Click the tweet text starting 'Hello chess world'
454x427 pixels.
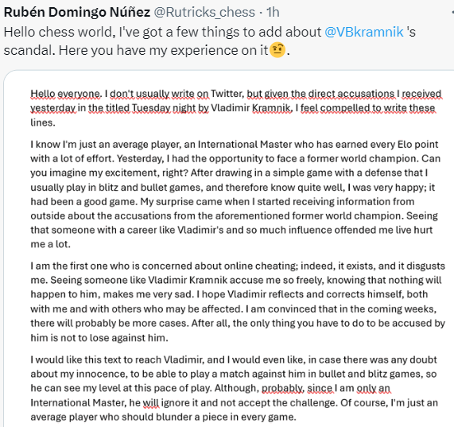(210, 41)
